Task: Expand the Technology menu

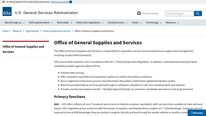Action: pos(153,23)
